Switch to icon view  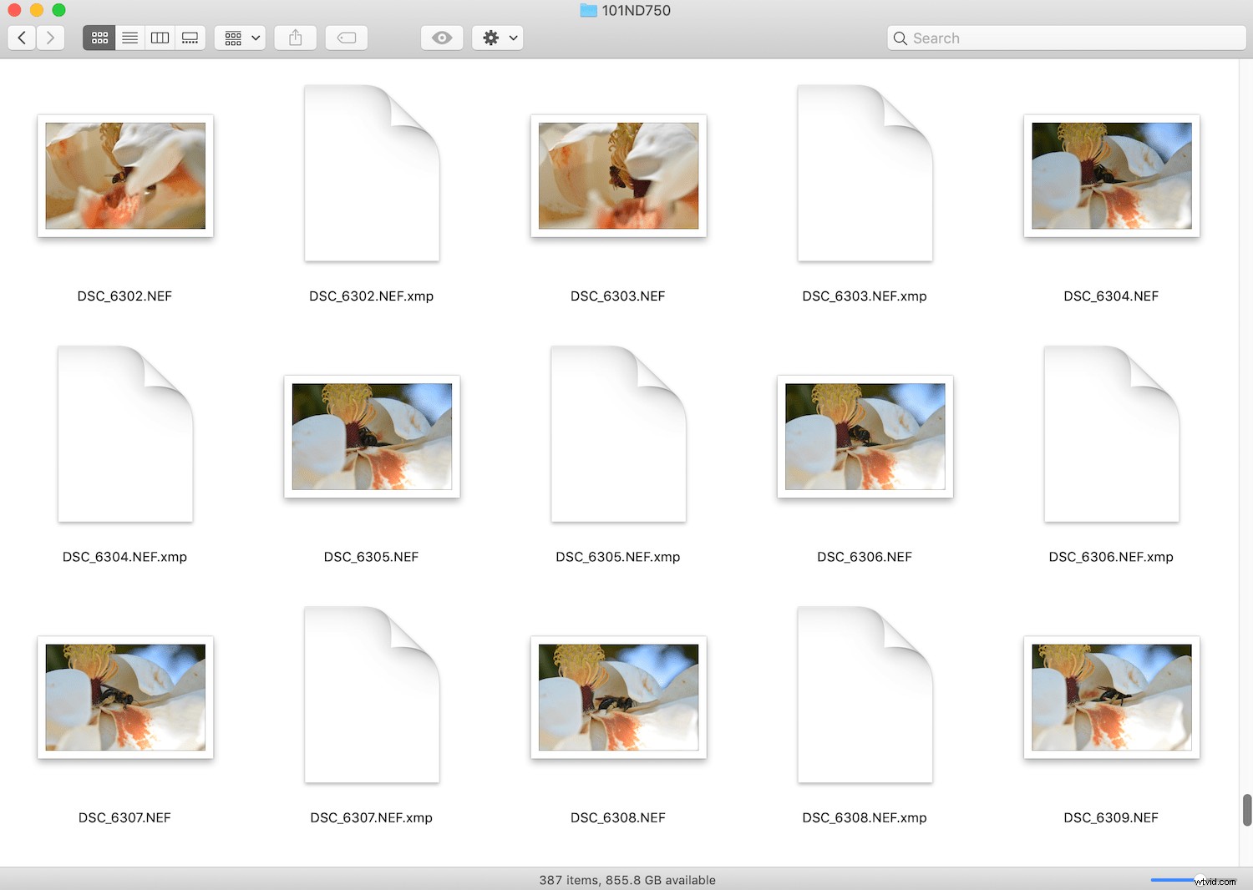point(99,38)
